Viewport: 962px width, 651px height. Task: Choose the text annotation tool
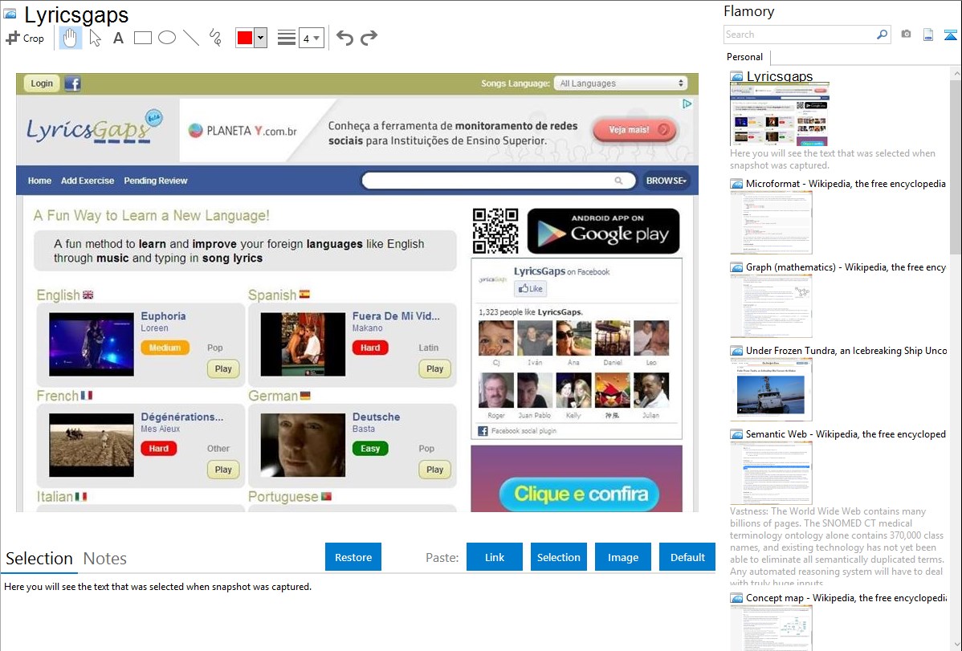pos(118,38)
